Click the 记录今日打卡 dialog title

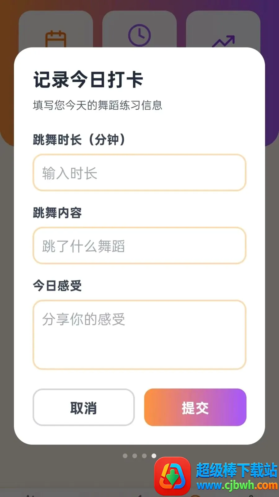click(x=88, y=80)
